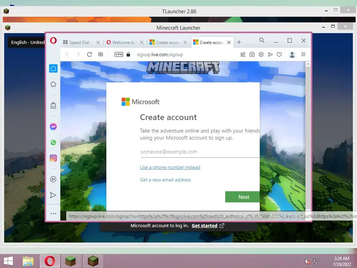The image size is (357, 268).
Task: Minimize the TLauncher 2.86 window
Action: point(326,10)
